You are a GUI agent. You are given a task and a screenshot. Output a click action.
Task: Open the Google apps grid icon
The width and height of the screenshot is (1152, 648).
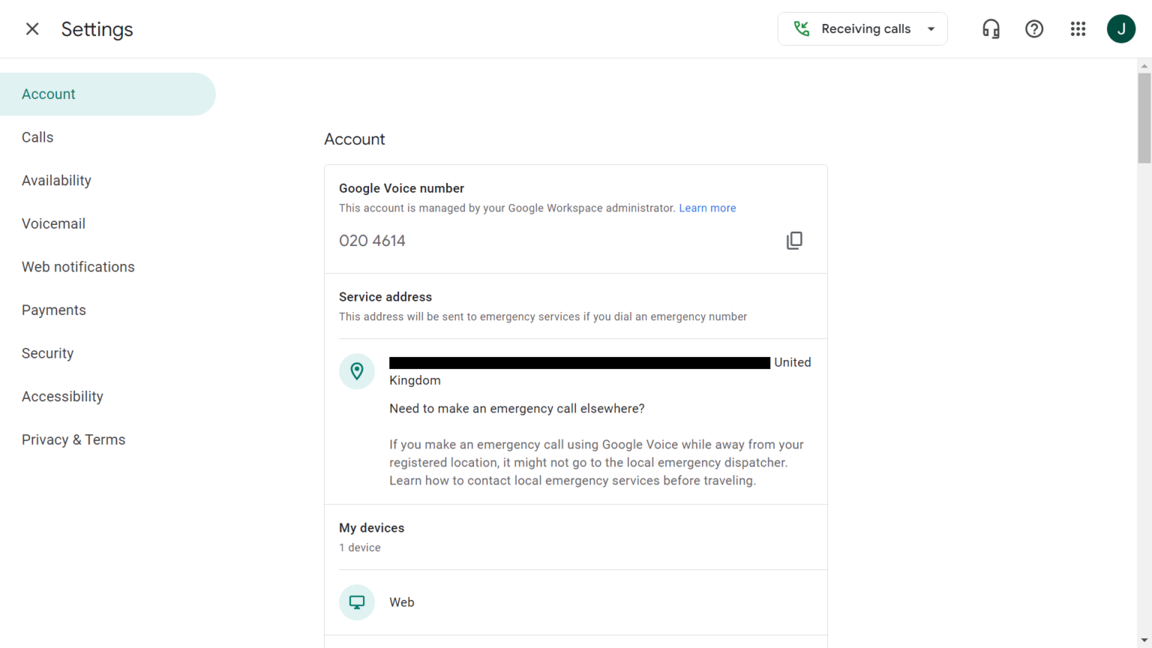(x=1078, y=28)
